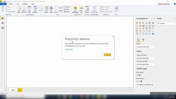Select the area chart visual
This screenshot has width=176, height=99.
click(140, 26)
